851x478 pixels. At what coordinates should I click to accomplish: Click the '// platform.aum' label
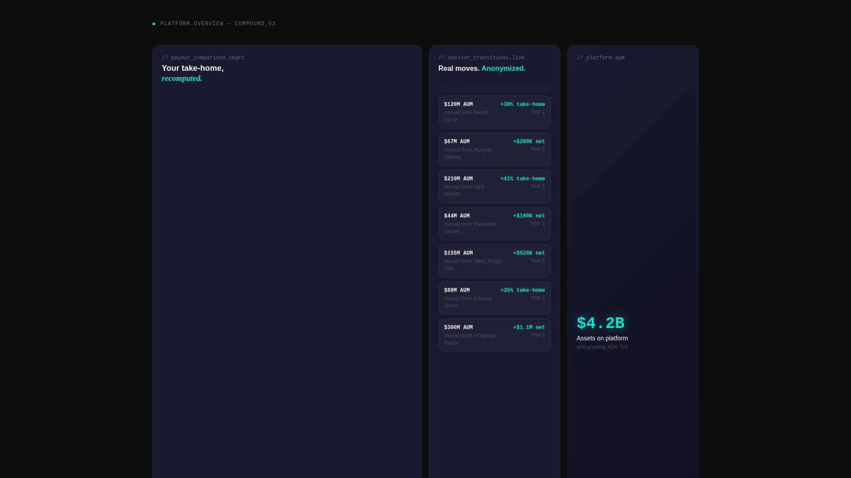[x=601, y=58]
